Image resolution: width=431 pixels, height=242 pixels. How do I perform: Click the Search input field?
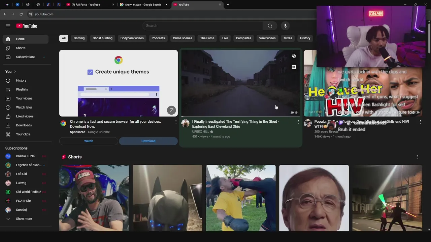(203, 26)
